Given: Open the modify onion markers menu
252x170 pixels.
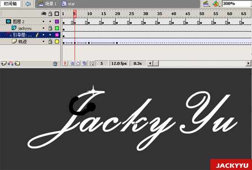Looking at the screenshot, I should click(x=92, y=64).
